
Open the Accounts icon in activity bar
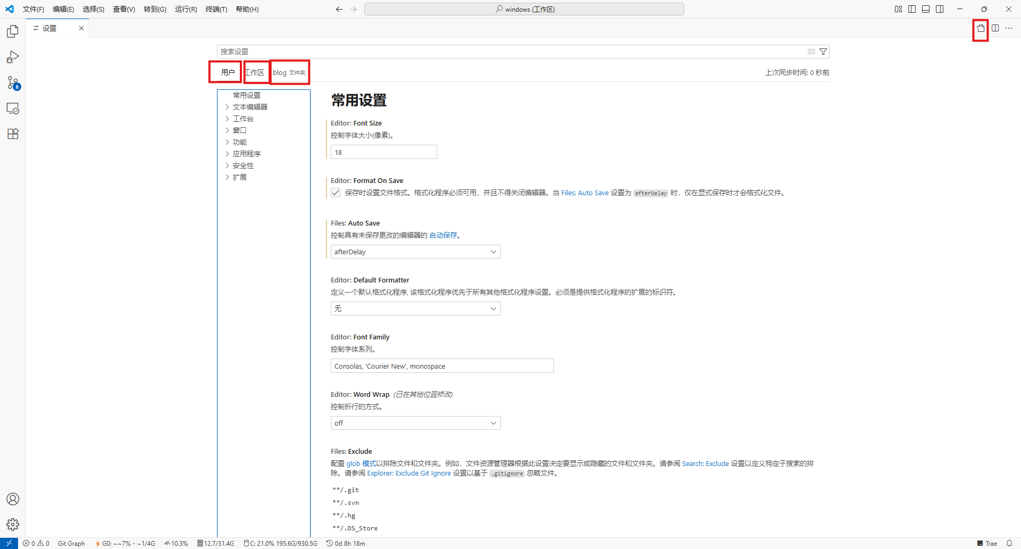click(13, 499)
